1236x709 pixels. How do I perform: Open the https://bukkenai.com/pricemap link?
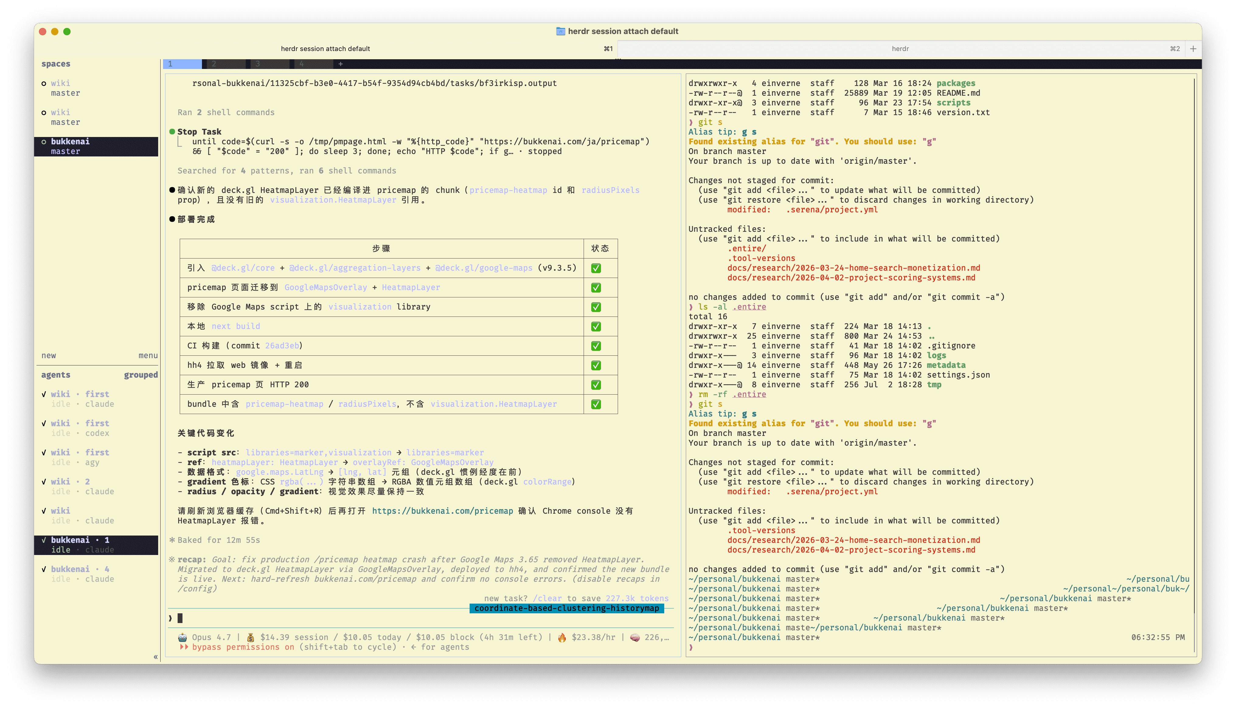443,511
